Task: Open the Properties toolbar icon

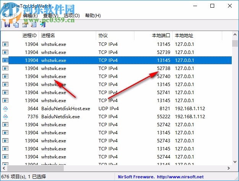Action: [x=25, y=24]
